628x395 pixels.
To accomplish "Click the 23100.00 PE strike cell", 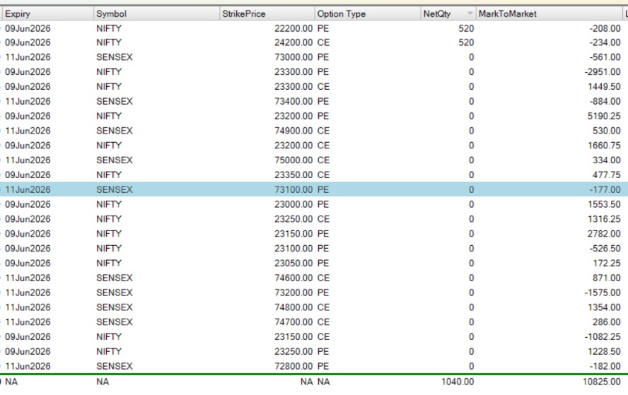I will [293, 249].
